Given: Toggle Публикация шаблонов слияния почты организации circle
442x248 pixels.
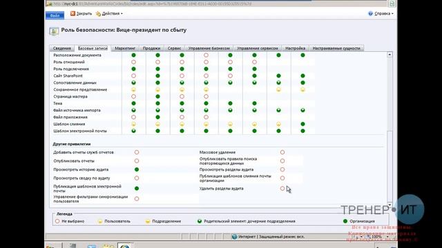Looking at the screenshot, I should click(x=282, y=178).
